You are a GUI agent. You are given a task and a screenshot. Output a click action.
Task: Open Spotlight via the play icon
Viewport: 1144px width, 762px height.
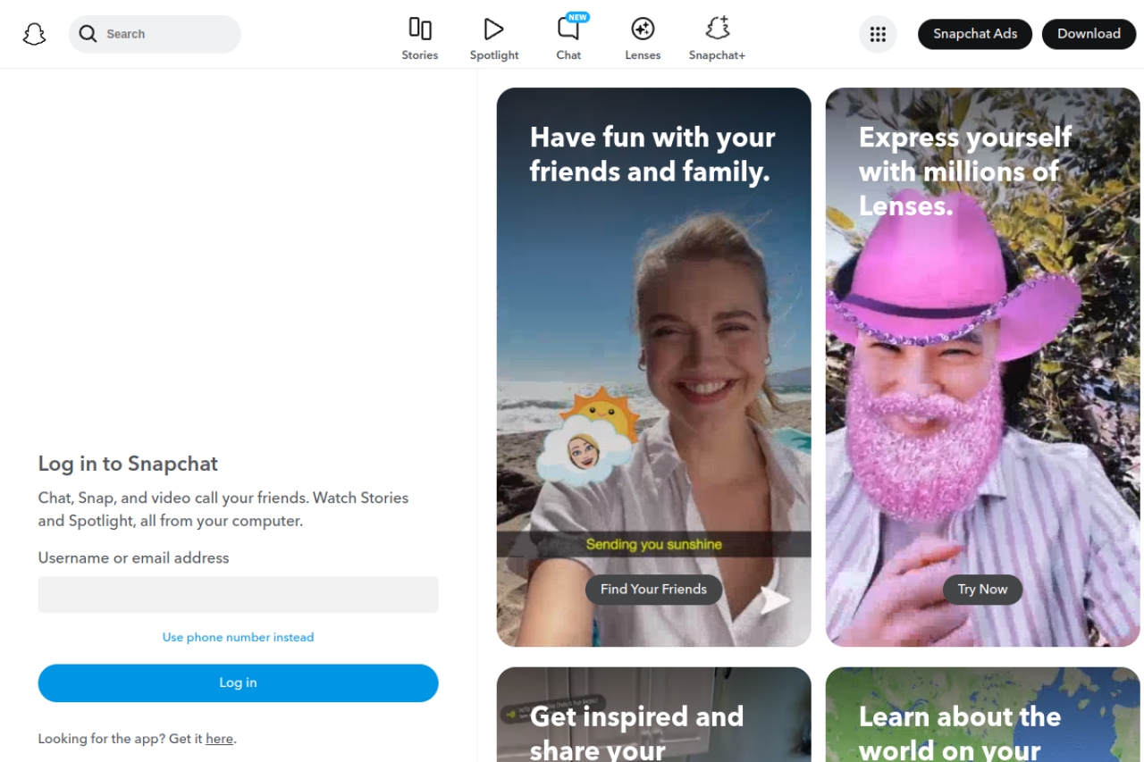(493, 29)
